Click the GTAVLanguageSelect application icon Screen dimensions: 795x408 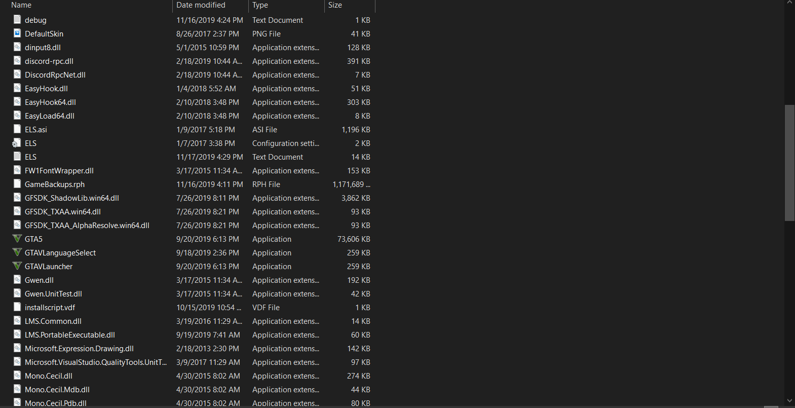17,252
